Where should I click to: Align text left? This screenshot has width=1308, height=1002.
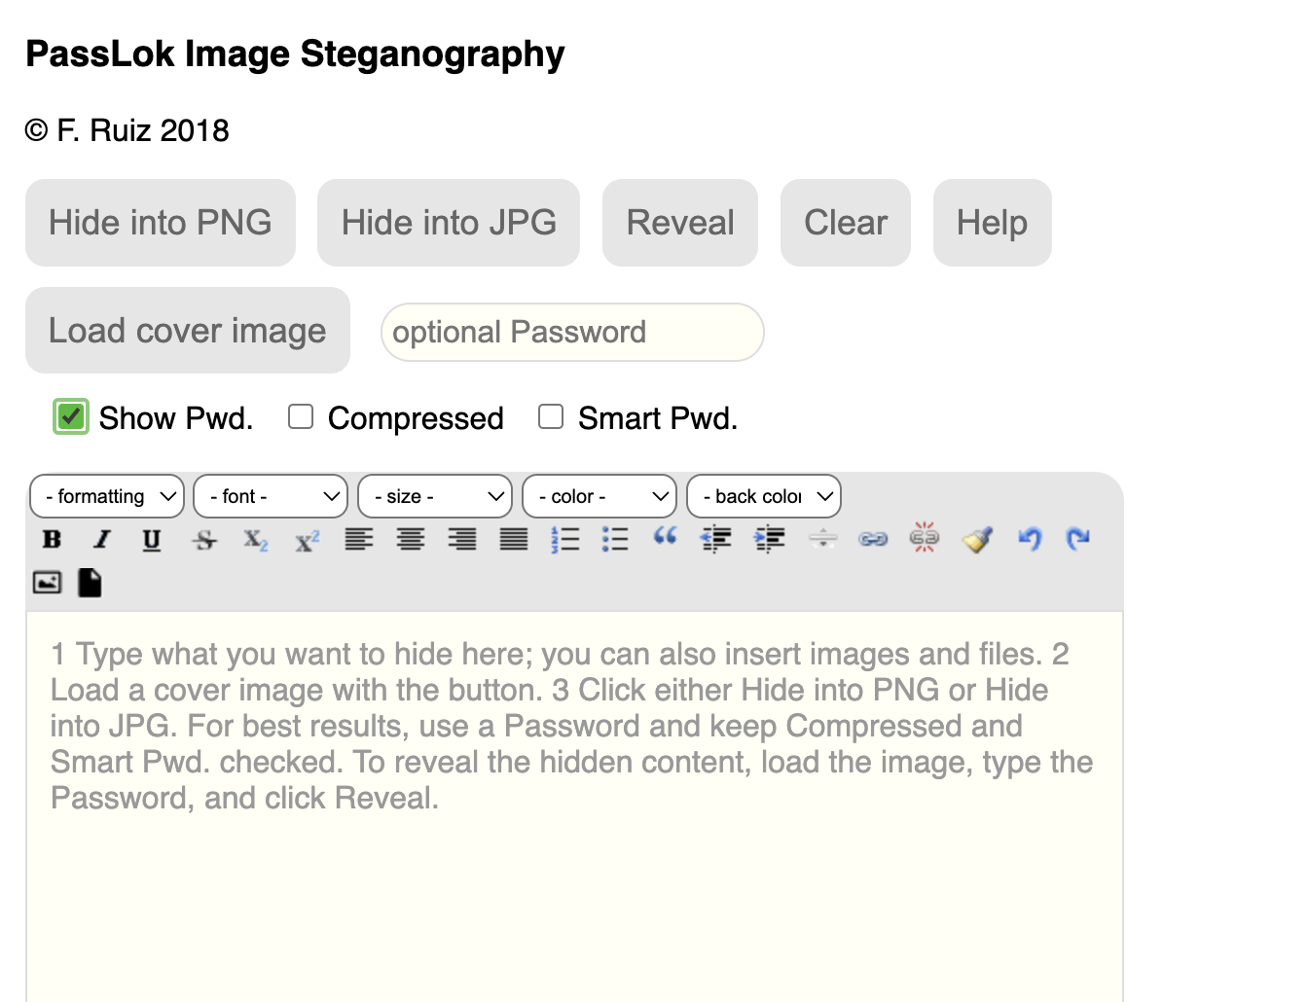[359, 539]
